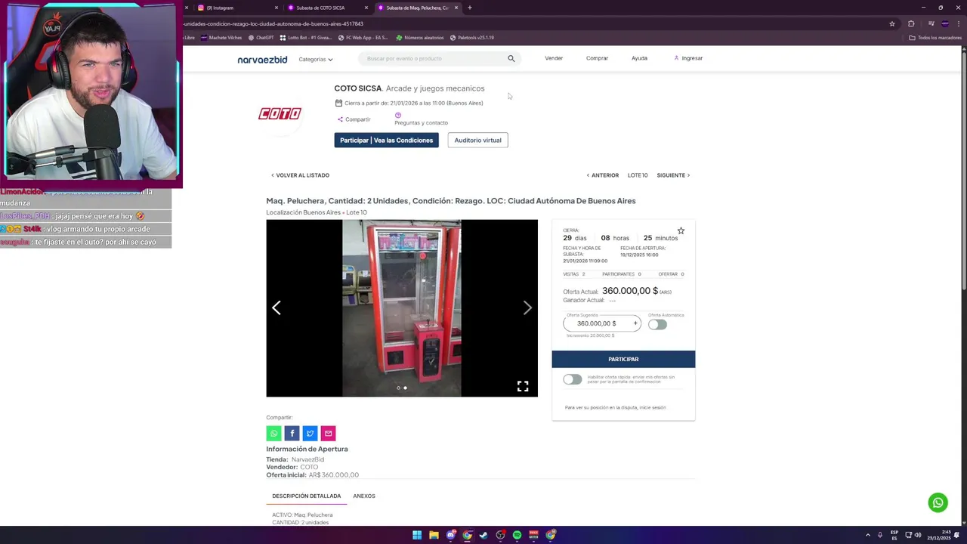Image resolution: width=967 pixels, height=544 pixels.
Task: Select the DESCRIPCIÓN DETALLADA tab
Action: 307,496
